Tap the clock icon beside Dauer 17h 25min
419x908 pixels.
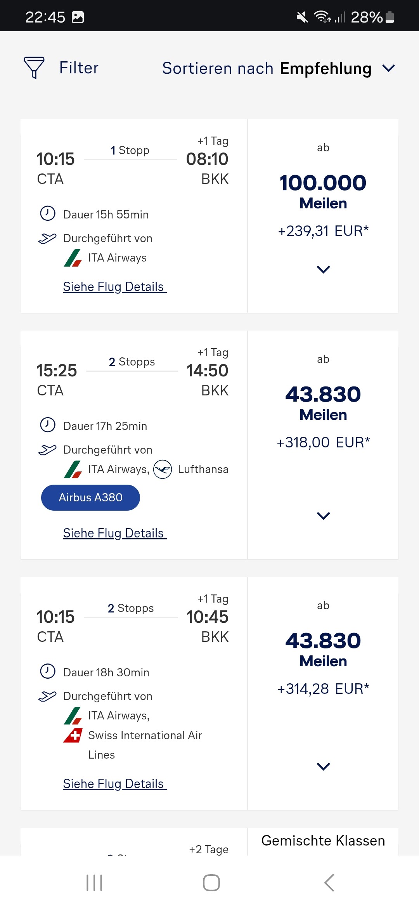pyautogui.click(x=48, y=425)
